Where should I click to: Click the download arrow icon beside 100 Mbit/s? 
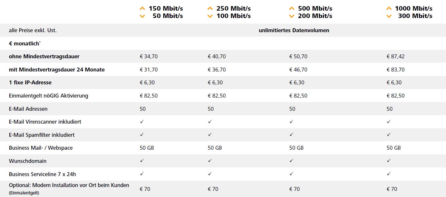(x=210, y=16)
